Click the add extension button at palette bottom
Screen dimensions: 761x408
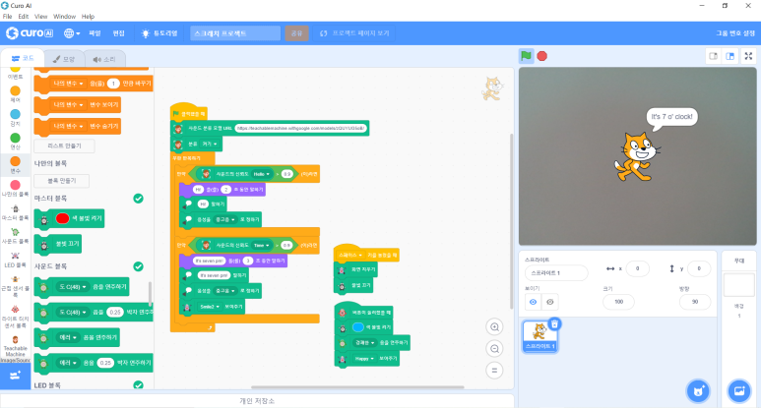[15, 376]
